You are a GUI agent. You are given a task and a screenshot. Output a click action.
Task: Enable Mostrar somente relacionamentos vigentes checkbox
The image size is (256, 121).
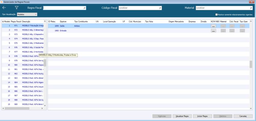coord(216,14)
